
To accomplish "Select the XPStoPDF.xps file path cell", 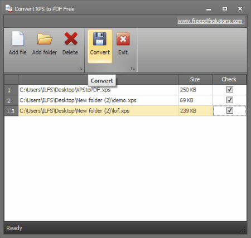I will pyautogui.click(x=98, y=90).
